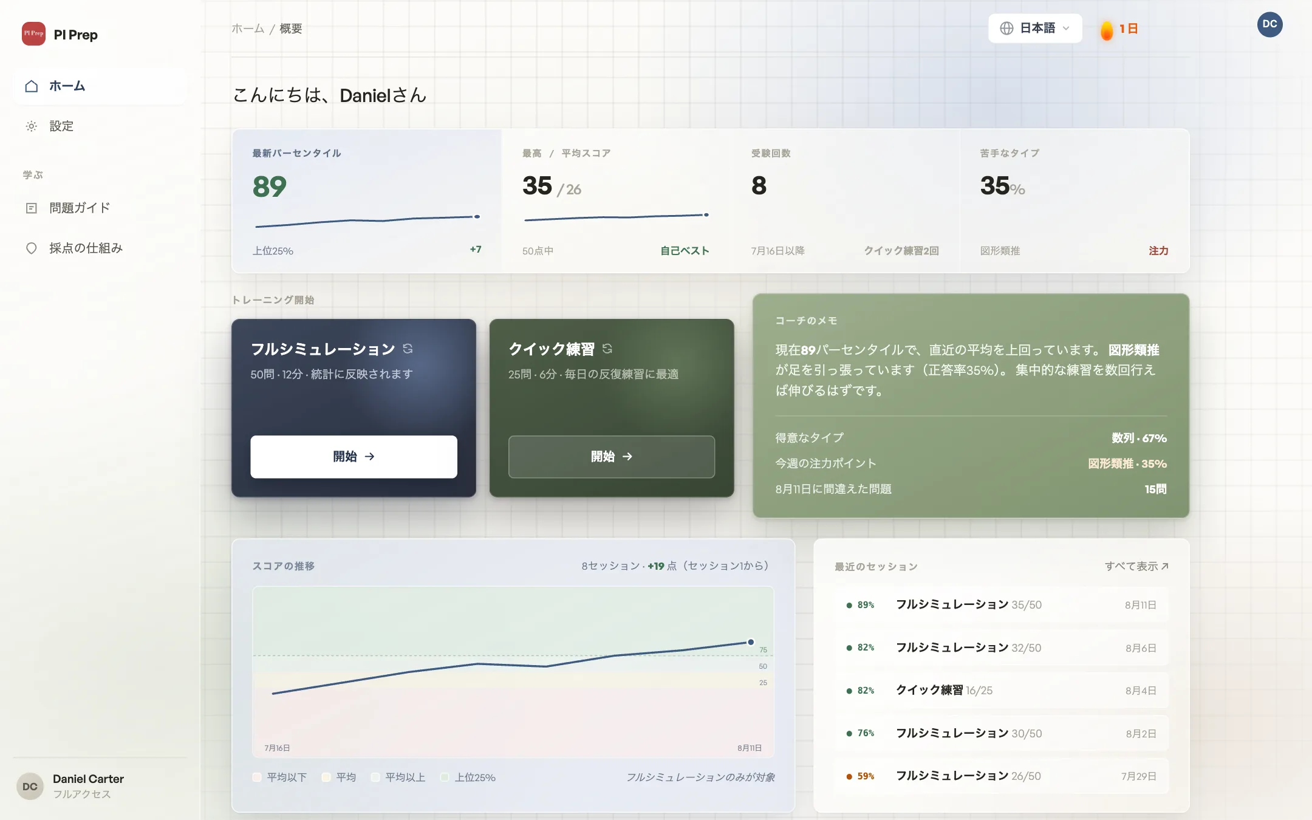This screenshot has width=1312, height=820.
Task: Click the 上位25% legend swatch
Action: (x=445, y=777)
